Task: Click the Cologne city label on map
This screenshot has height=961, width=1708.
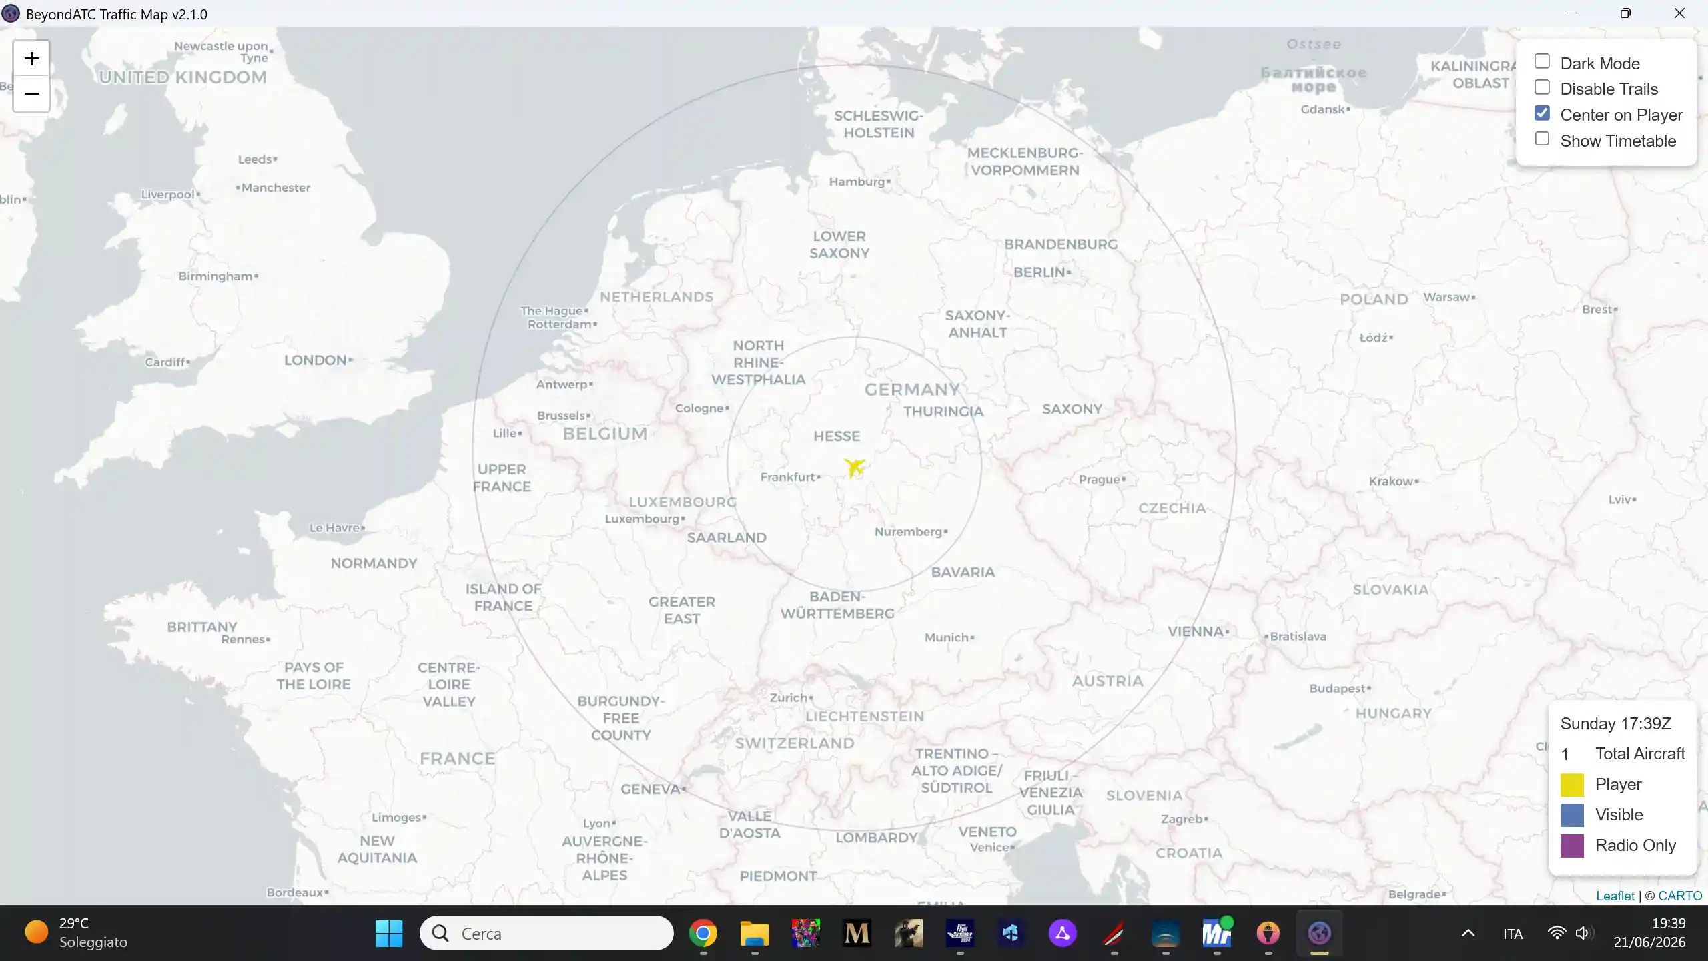Action: click(699, 408)
